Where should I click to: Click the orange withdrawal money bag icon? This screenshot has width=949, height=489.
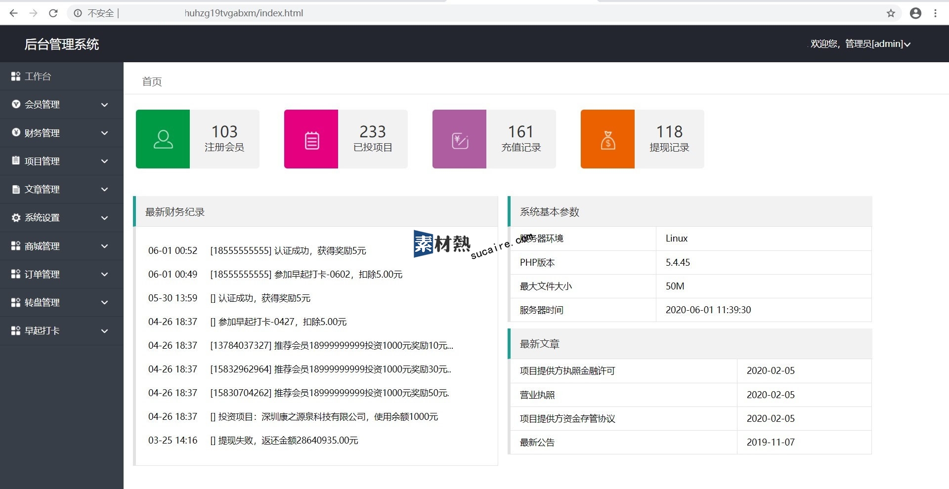(607, 140)
